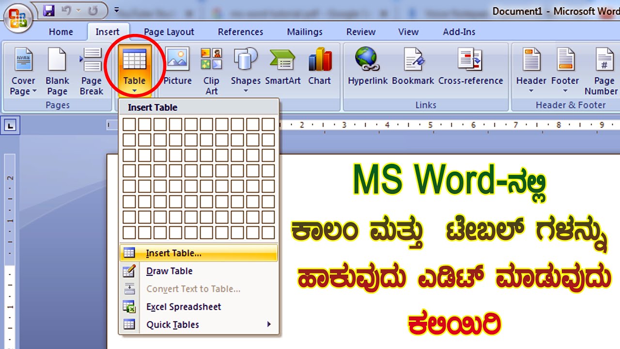Choose Draw Table from menu
The image size is (620, 349).
tap(199, 271)
